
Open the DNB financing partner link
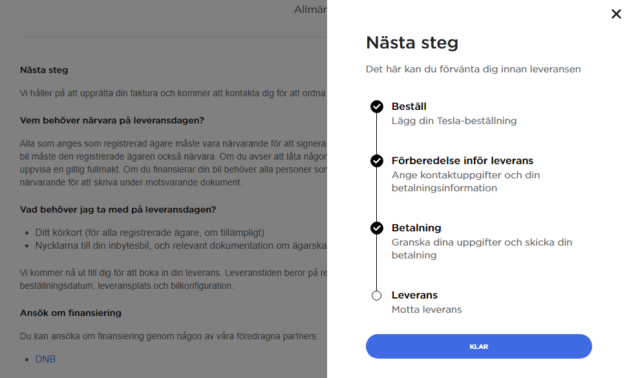(45, 359)
